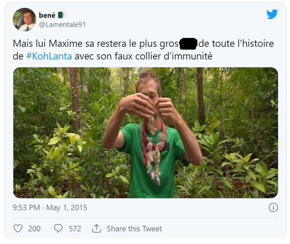Open the tweet info circle icon
The image size is (290, 244).
click(273, 207)
